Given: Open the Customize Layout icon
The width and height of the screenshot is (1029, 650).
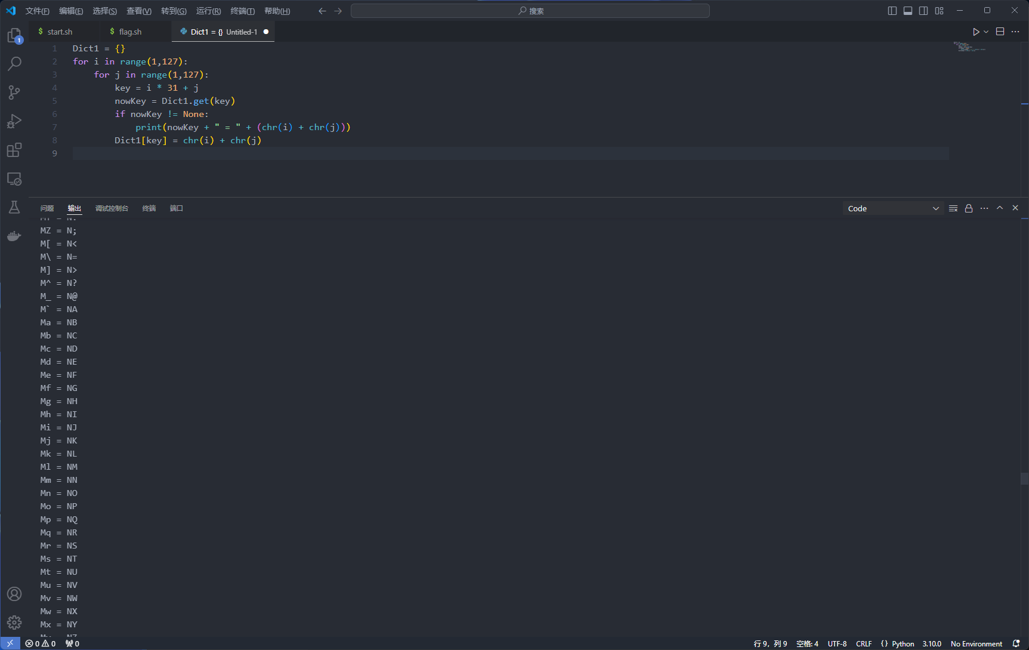Looking at the screenshot, I should 940,11.
